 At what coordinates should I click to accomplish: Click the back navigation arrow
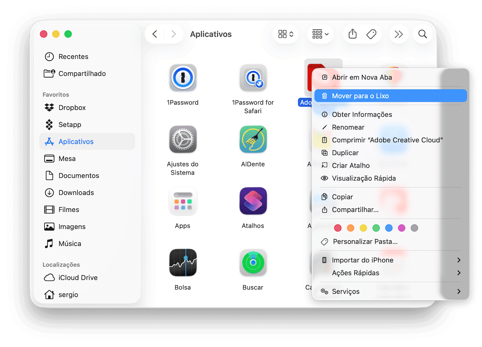click(155, 34)
